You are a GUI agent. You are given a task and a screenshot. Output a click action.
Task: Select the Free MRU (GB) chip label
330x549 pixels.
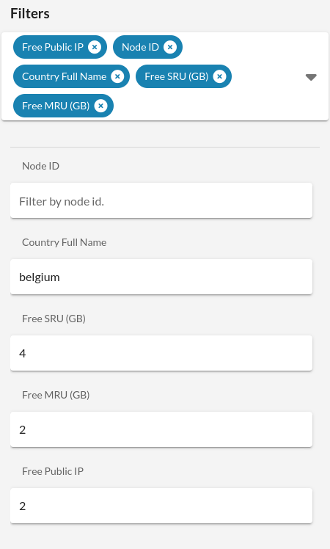tap(56, 106)
